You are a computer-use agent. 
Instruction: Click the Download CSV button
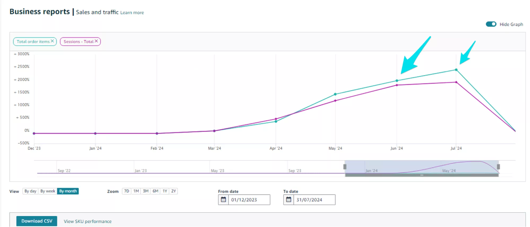[37, 221]
